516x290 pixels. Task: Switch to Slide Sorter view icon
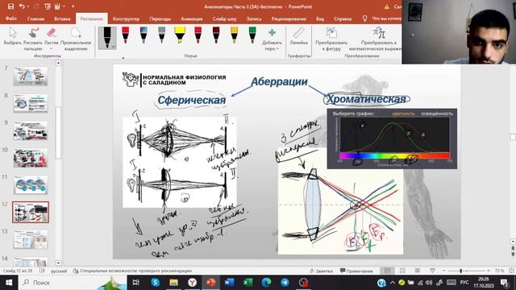tap(402, 271)
